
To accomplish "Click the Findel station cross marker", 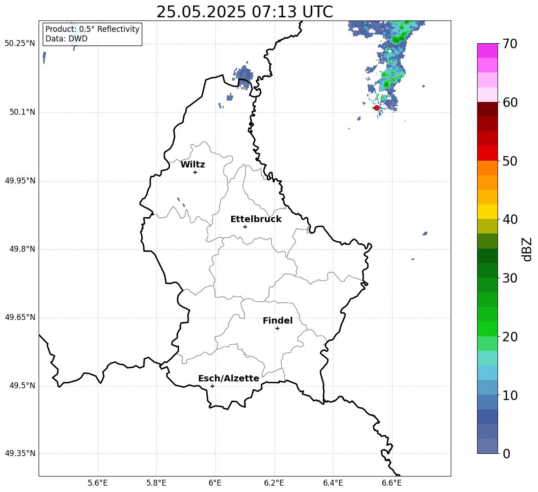I will [x=277, y=329].
